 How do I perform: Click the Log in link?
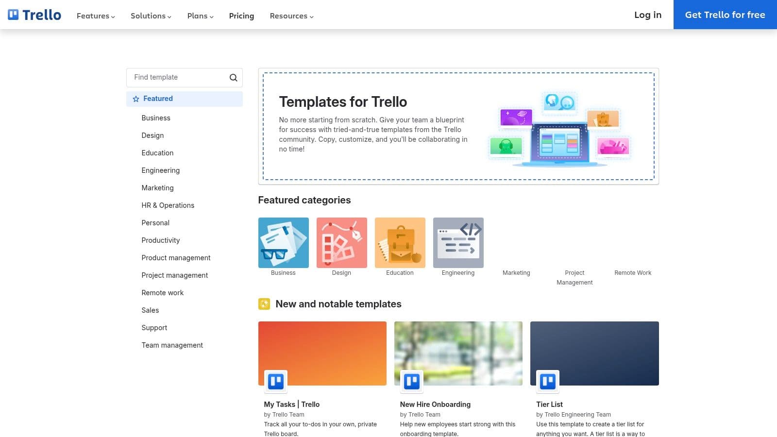coord(648,15)
